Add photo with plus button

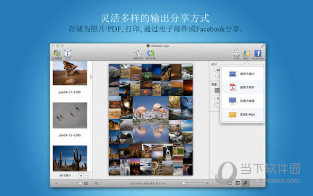point(81,176)
